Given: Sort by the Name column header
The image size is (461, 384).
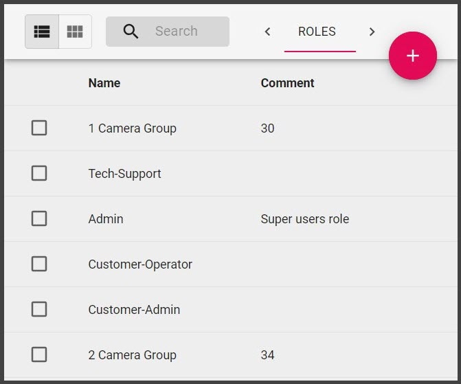Looking at the screenshot, I should pos(104,83).
